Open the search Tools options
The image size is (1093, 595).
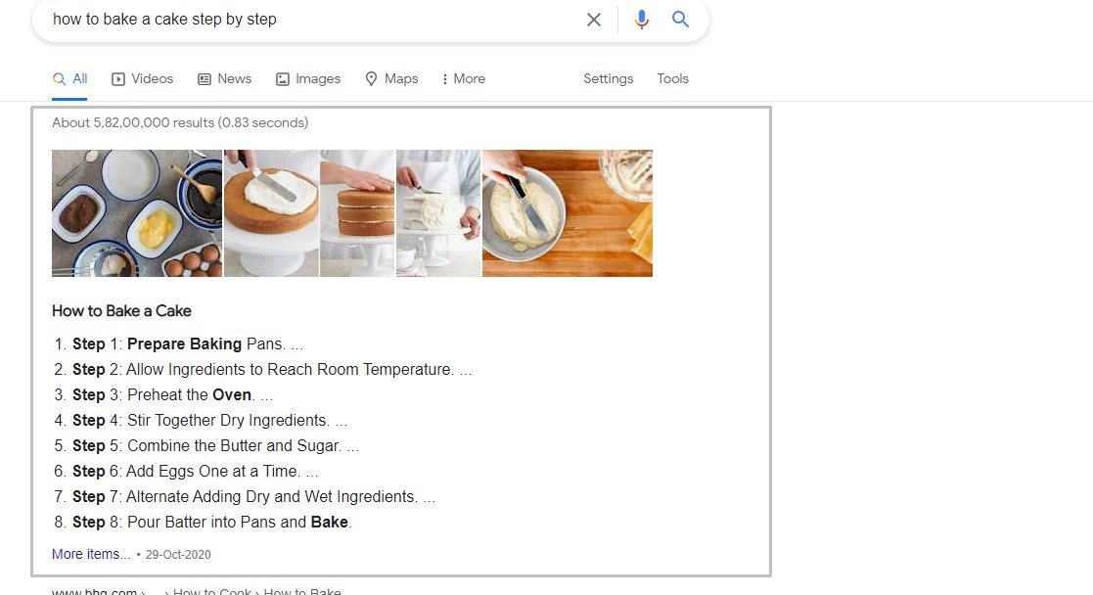(672, 78)
